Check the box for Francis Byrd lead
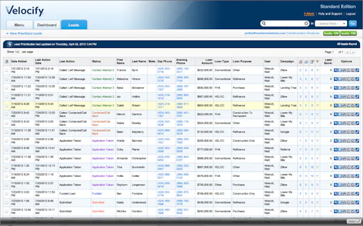This screenshot has width=363, height=226. (x=7, y=70)
